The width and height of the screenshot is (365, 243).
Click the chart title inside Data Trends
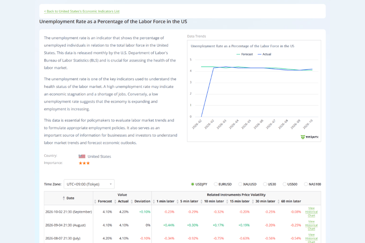coord(243,46)
